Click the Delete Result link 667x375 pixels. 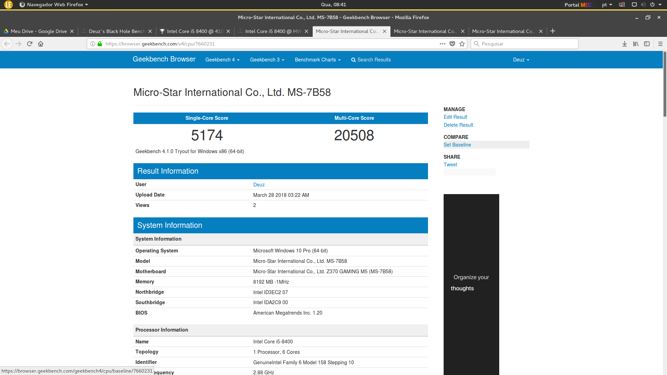[458, 125]
